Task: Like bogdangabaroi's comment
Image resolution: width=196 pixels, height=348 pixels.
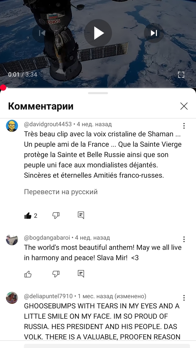Action: click(x=28, y=274)
